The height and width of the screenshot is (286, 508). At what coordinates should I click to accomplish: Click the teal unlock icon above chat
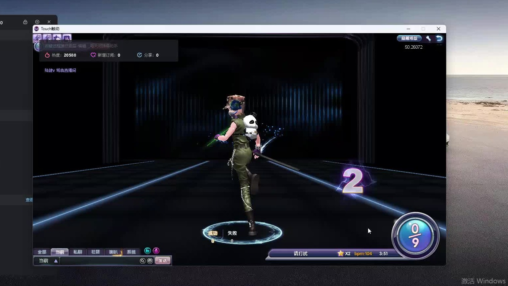[x=148, y=251]
